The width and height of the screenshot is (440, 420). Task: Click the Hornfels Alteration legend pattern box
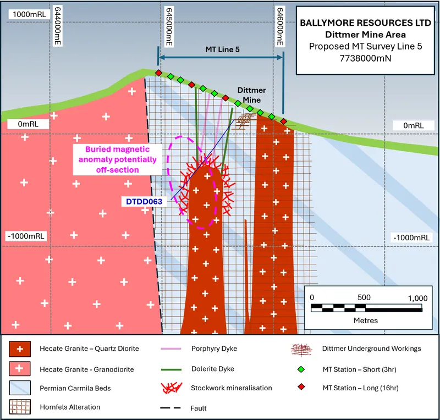20,407
